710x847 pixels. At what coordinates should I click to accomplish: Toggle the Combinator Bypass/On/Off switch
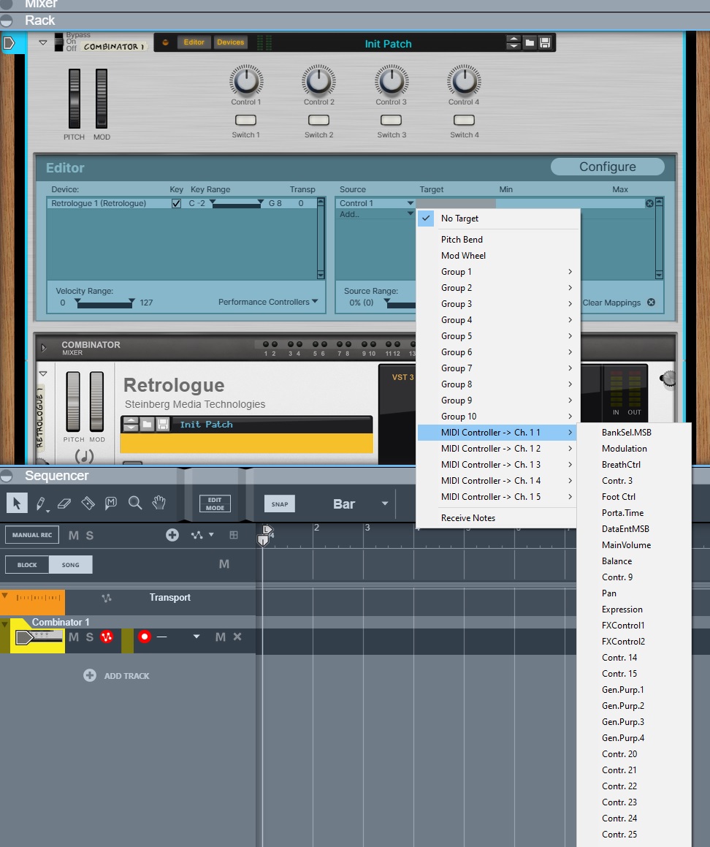pyautogui.click(x=59, y=42)
